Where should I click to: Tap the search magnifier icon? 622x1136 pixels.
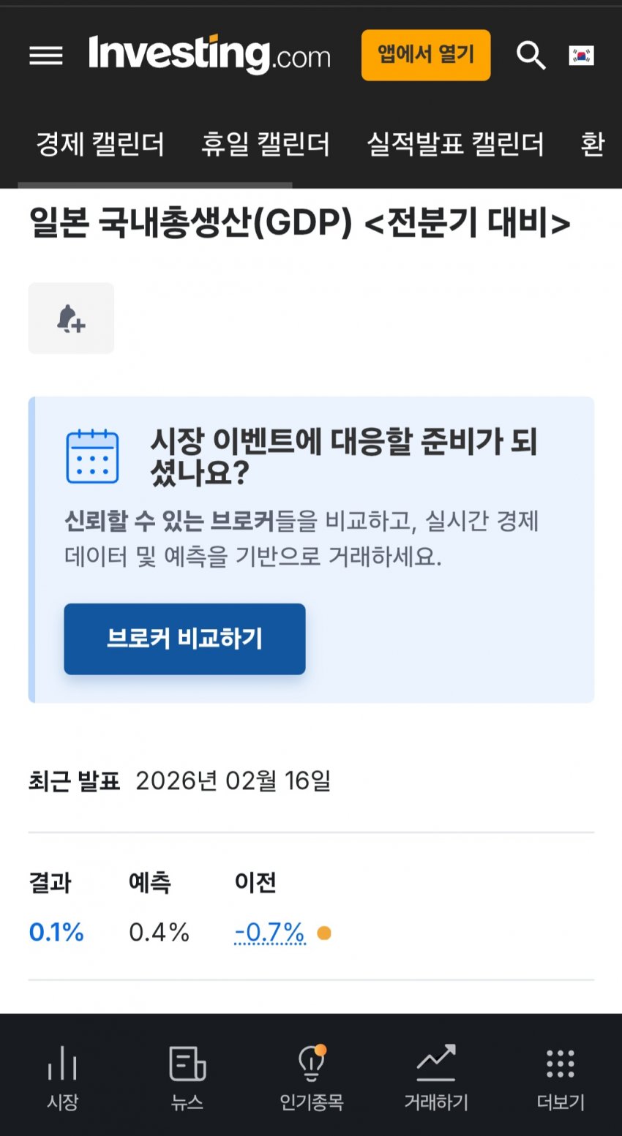(531, 56)
